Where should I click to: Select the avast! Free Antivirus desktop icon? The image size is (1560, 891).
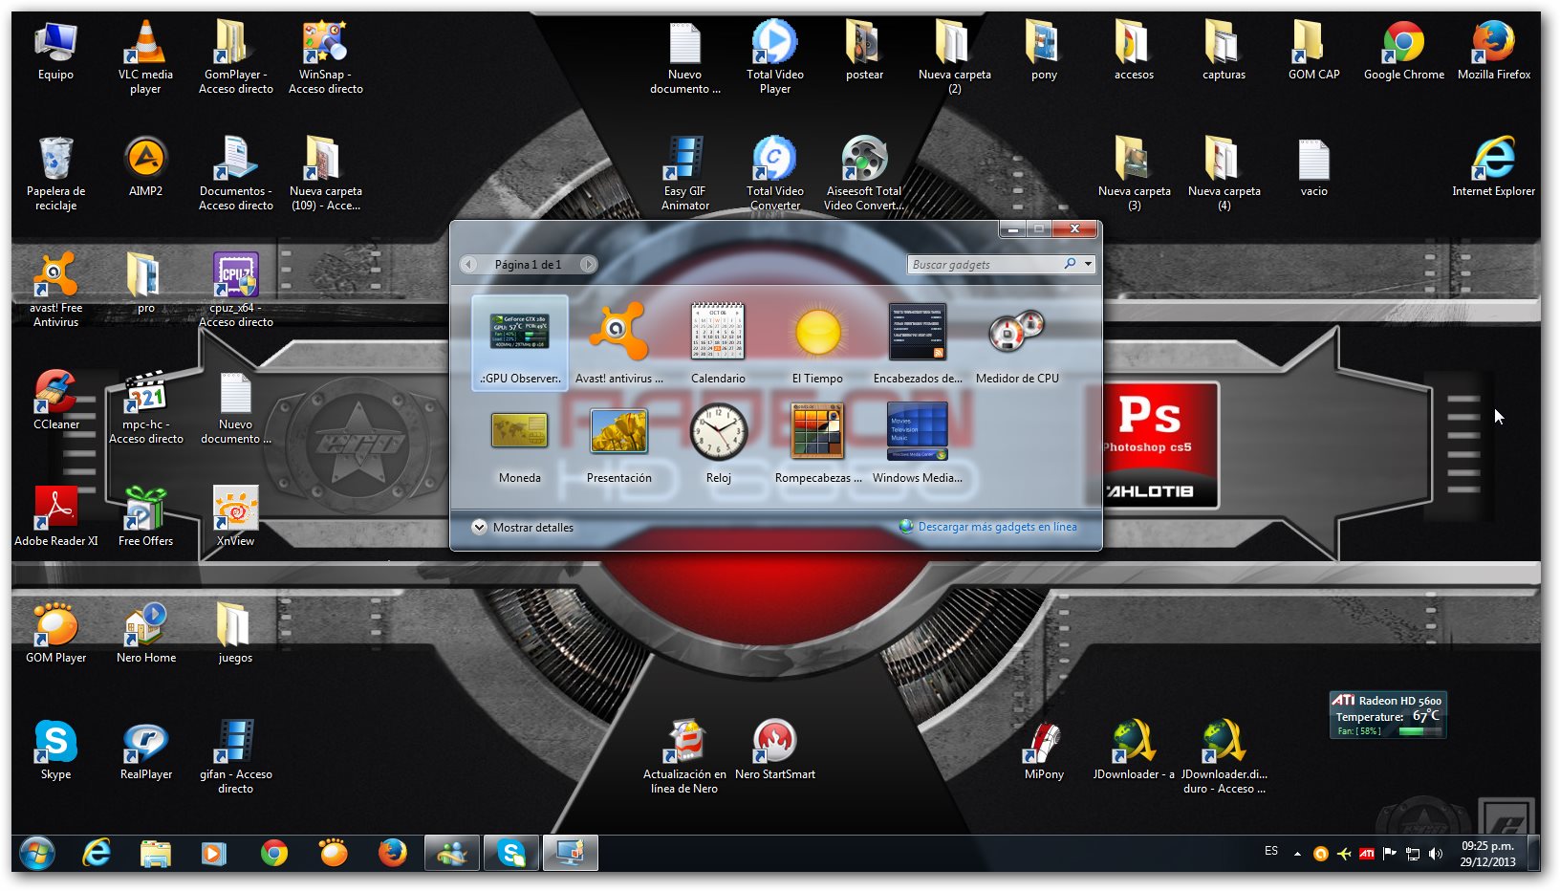(55, 291)
